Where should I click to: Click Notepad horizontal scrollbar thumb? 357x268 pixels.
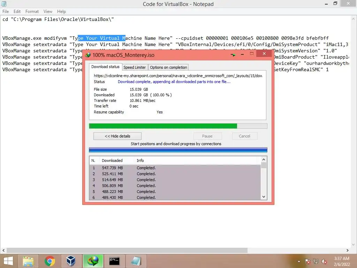(127, 250)
